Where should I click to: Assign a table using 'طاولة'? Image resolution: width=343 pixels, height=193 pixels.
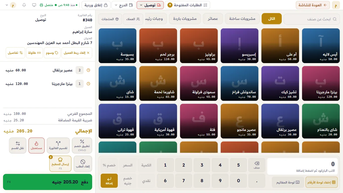34,53
